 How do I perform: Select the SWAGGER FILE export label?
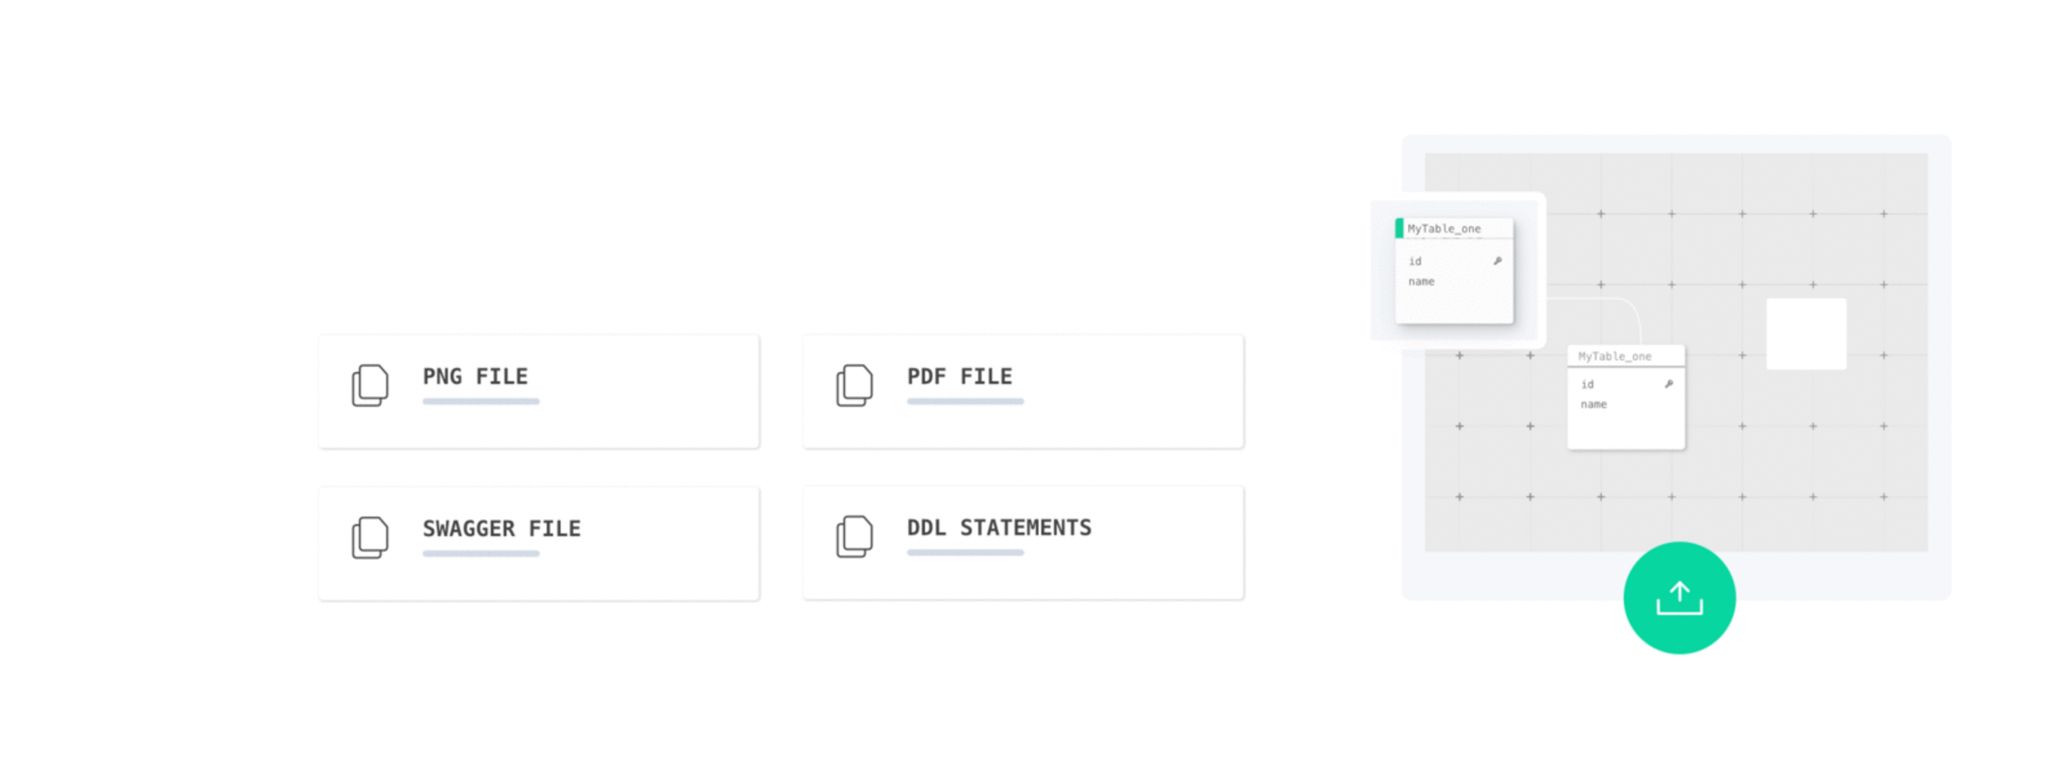point(501,528)
